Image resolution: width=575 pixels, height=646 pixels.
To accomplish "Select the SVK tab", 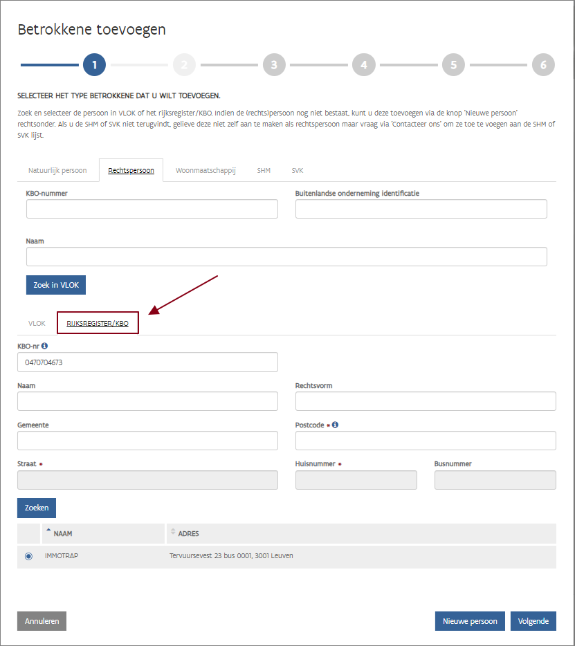I will point(297,170).
